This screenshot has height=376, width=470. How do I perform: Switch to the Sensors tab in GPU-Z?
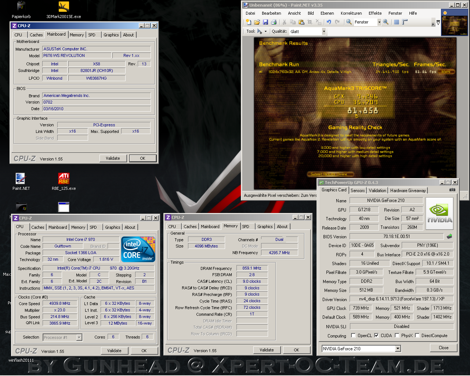coord(358,191)
